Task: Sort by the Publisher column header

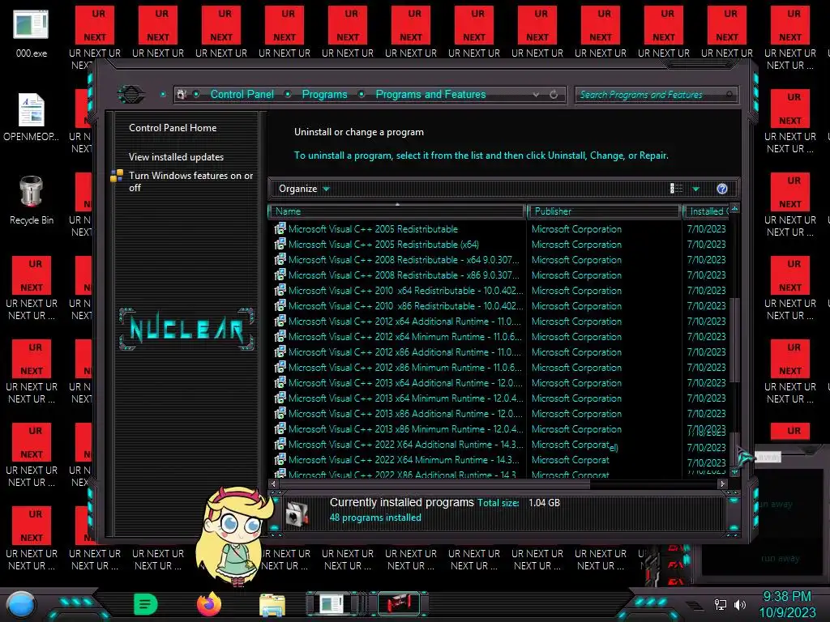Action: [x=604, y=211]
